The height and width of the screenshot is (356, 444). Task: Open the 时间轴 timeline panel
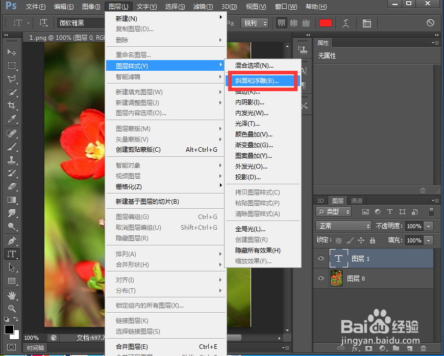[35, 348]
